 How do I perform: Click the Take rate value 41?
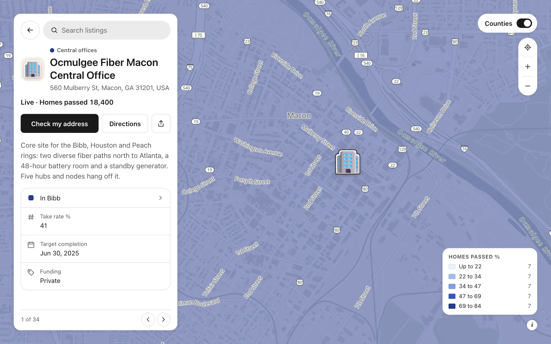click(x=44, y=226)
